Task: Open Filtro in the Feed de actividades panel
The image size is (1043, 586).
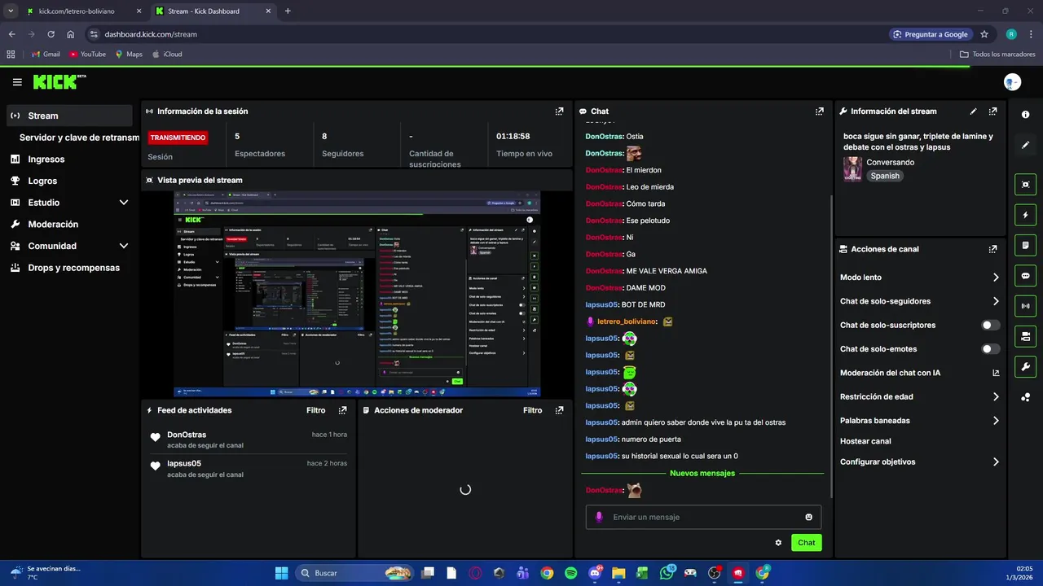Action: (315, 410)
